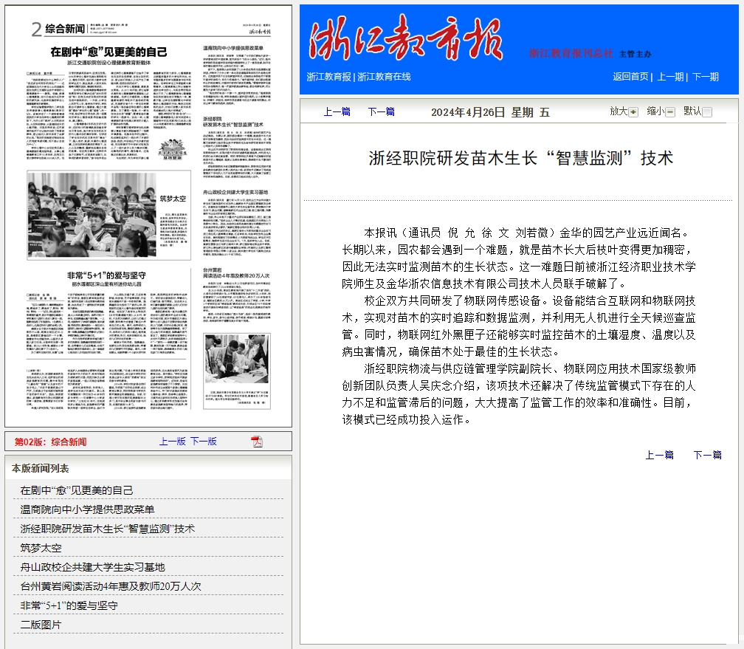Open 浙江教育在线 link in header
Viewport: 744px width, 649px height.
pos(384,77)
